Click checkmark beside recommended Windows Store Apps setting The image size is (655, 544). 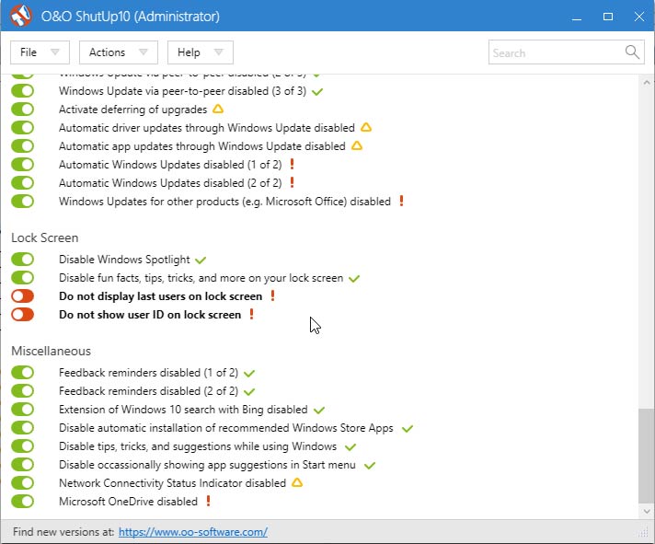tap(408, 429)
